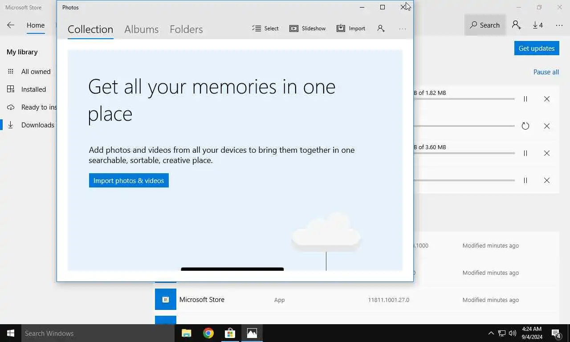Click the Search Windows box
Screen dimensions: 570x342
pyautogui.click(x=98, y=333)
